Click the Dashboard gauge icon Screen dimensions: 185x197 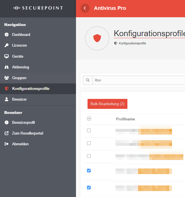pos(7,35)
